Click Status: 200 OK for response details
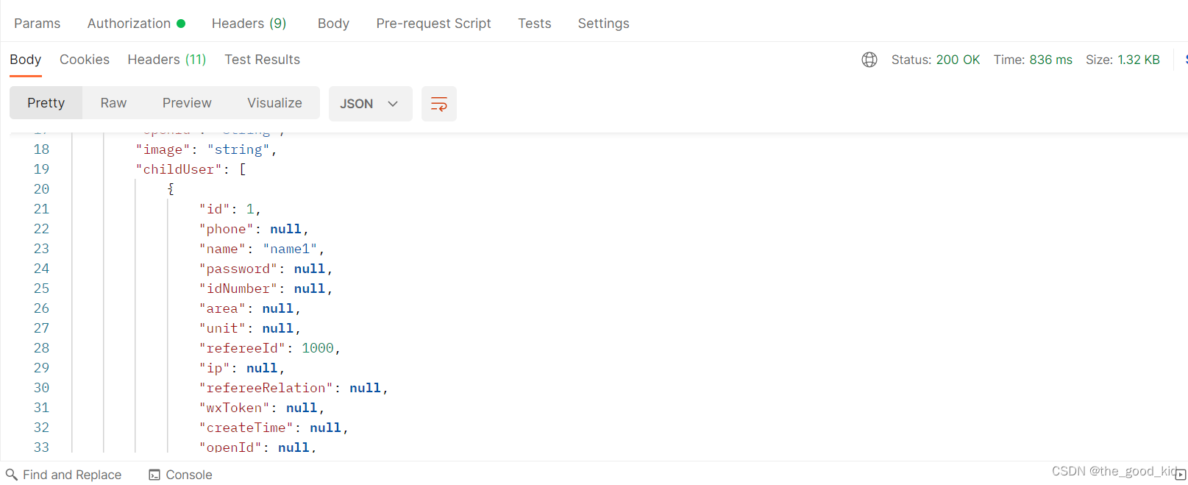This screenshot has height=485, width=1188. tap(936, 60)
